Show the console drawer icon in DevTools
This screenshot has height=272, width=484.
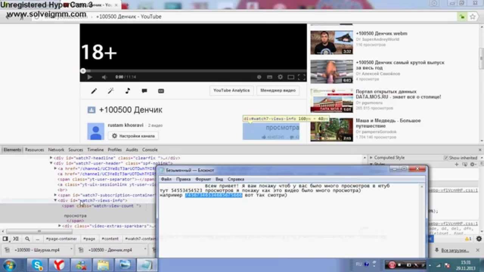click(16, 239)
